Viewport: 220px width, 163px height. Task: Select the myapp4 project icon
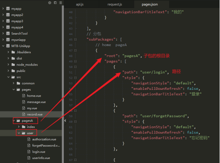coord(8,27)
